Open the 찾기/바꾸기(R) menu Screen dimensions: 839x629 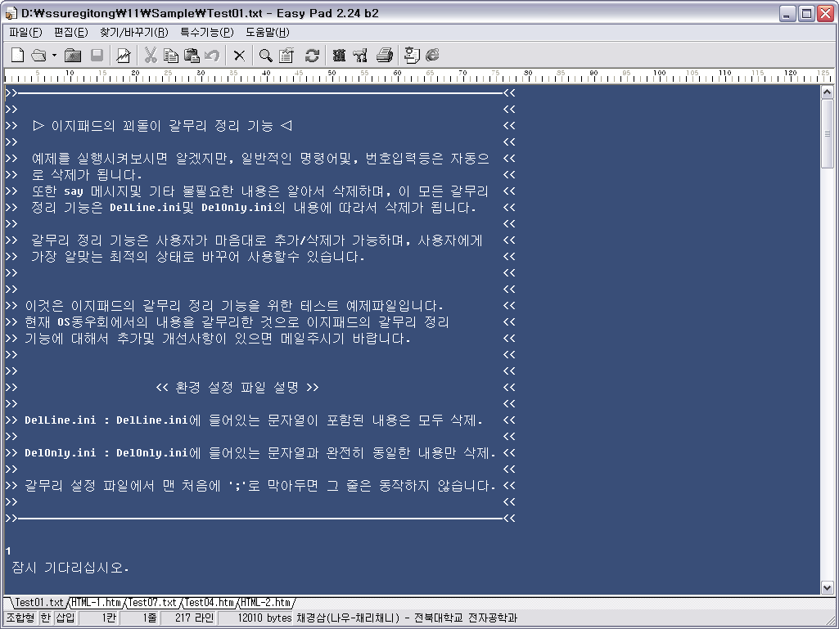pyautogui.click(x=133, y=32)
